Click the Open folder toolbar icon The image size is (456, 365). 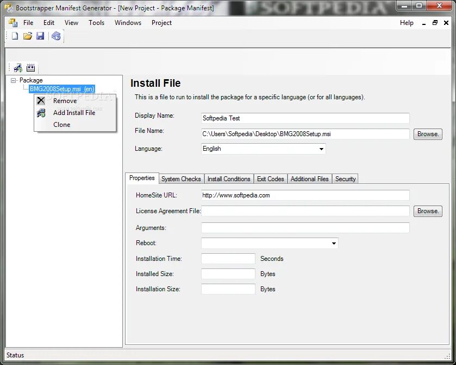pyautogui.click(x=28, y=36)
